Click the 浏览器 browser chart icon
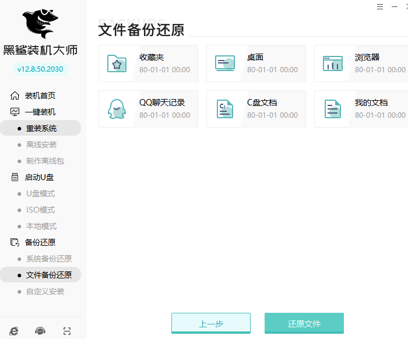Screen dimensions: 408x339 (x=333, y=63)
